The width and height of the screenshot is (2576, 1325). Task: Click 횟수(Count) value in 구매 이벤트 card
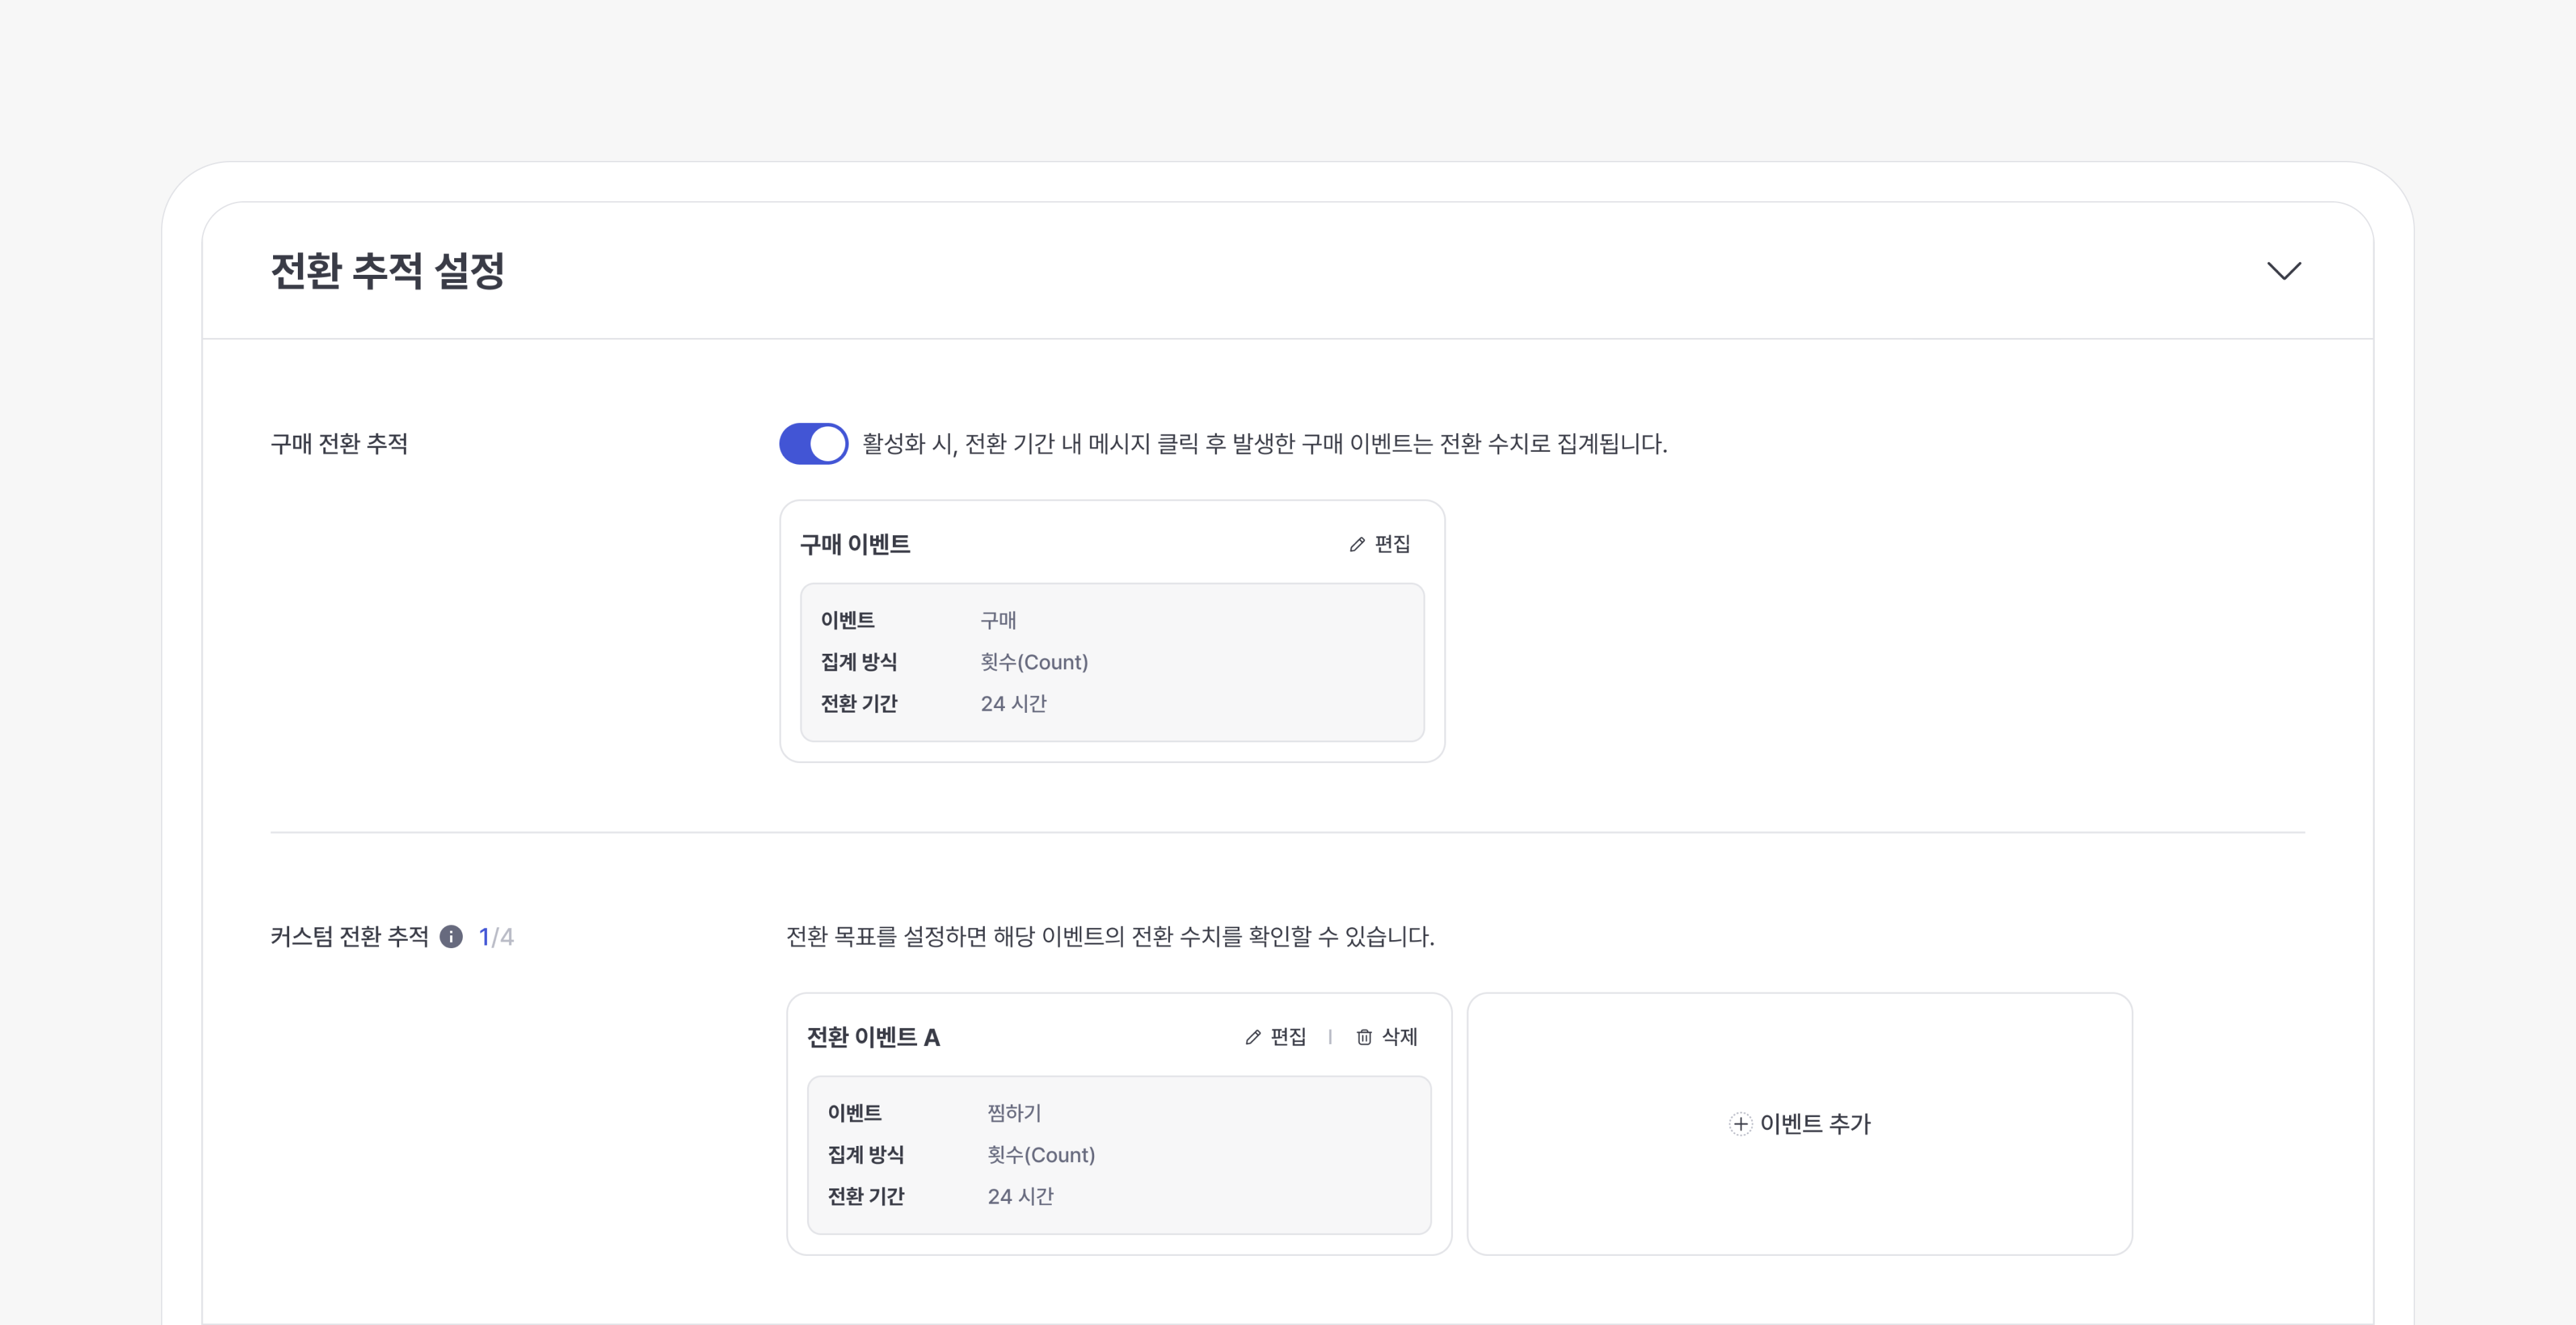pos(1033,662)
